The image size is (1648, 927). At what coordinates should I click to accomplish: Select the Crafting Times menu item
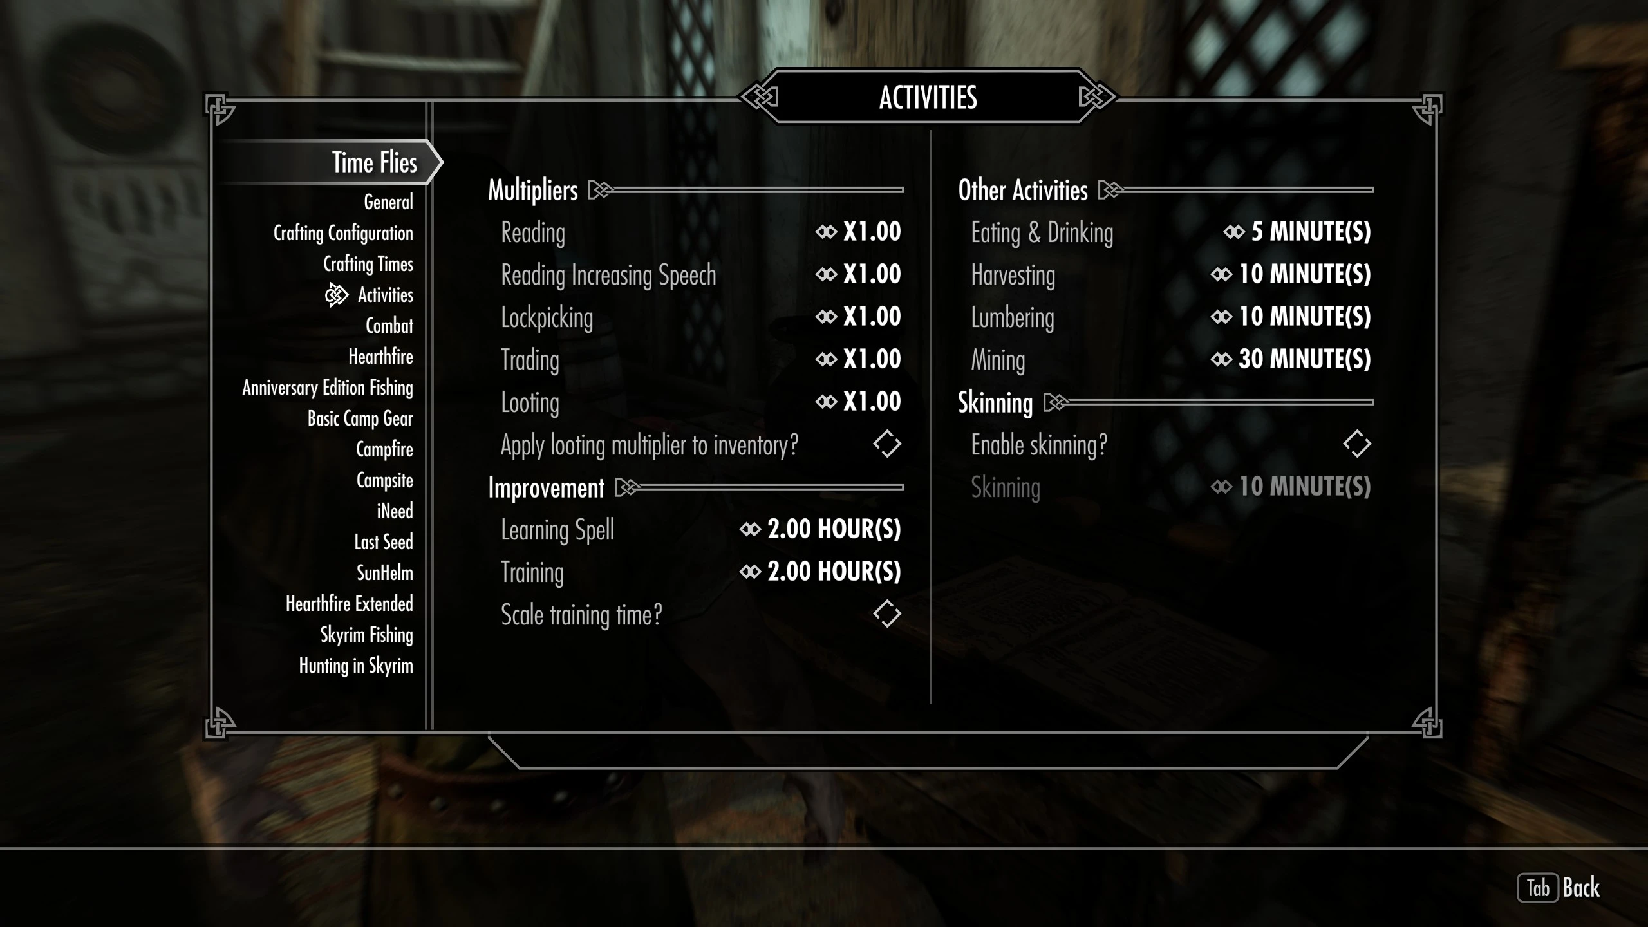pyautogui.click(x=368, y=263)
